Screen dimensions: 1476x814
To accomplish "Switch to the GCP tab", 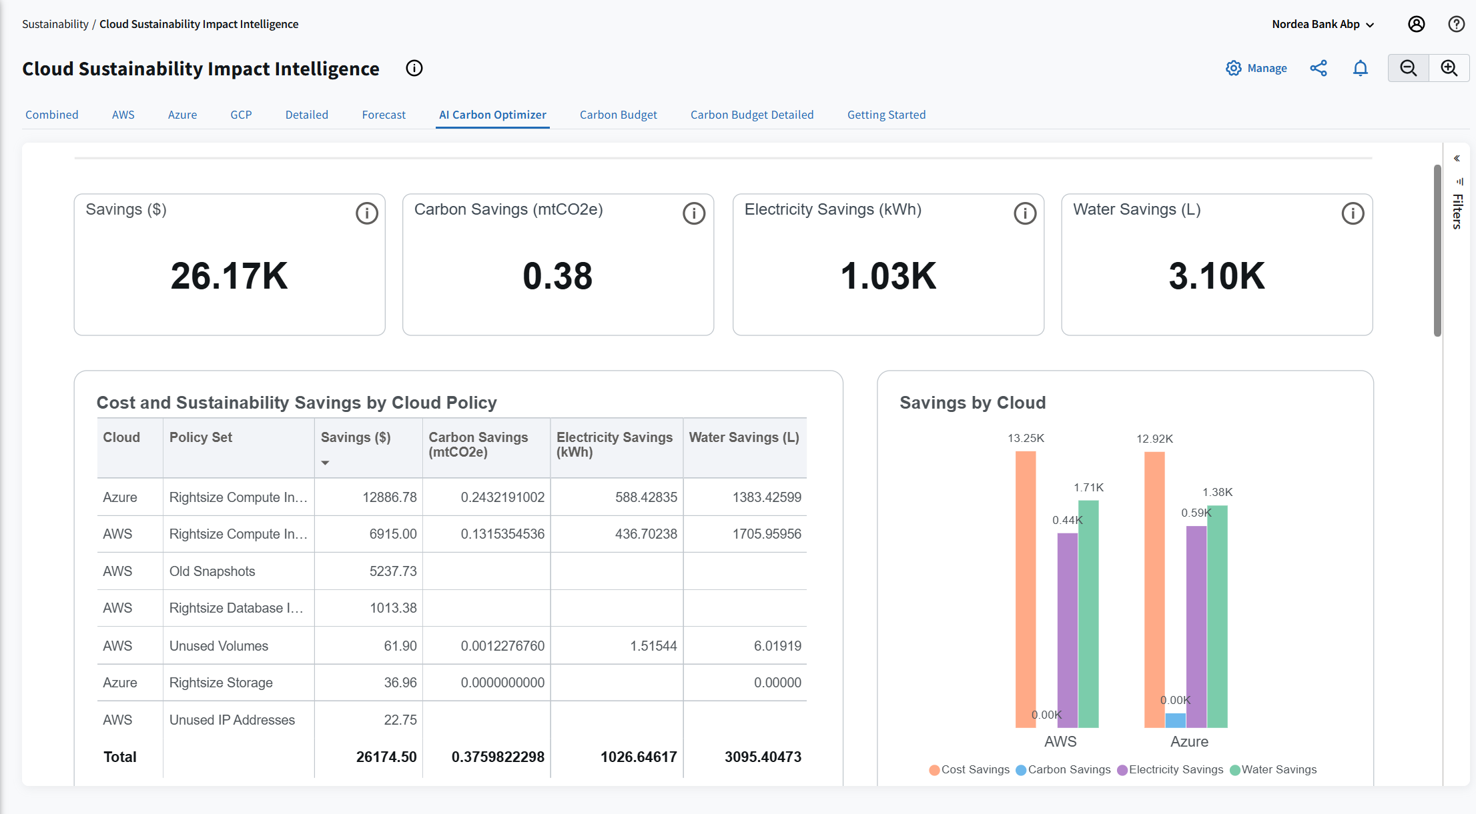I will [241, 115].
